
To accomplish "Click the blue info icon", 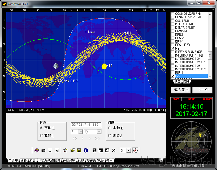I will [x=86, y=150].
